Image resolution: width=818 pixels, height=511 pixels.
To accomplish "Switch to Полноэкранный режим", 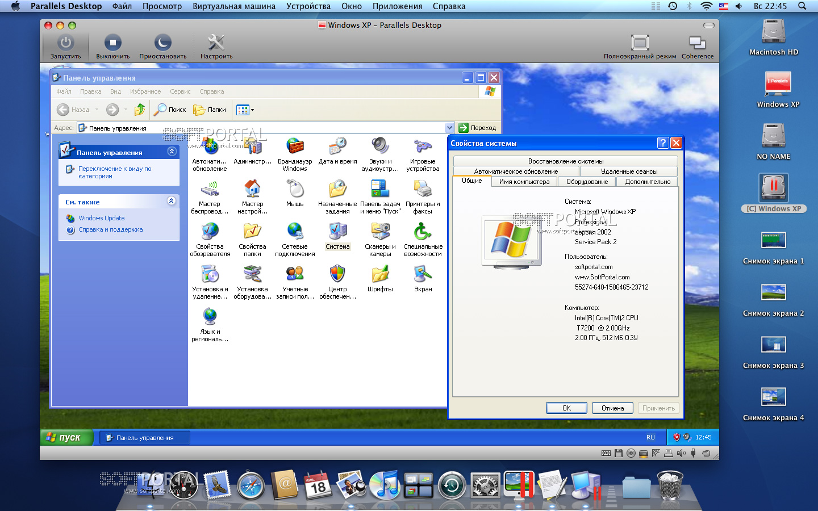I will pos(640,47).
